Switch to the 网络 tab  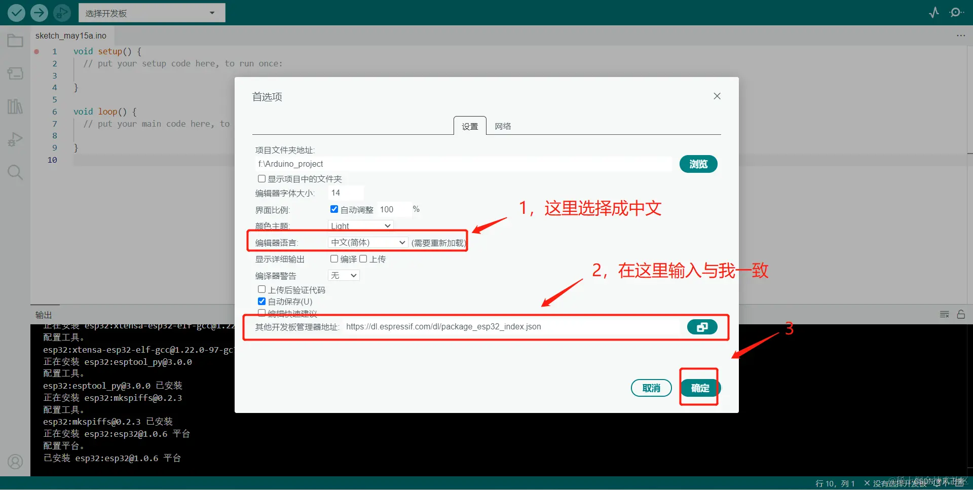pyautogui.click(x=502, y=126)
